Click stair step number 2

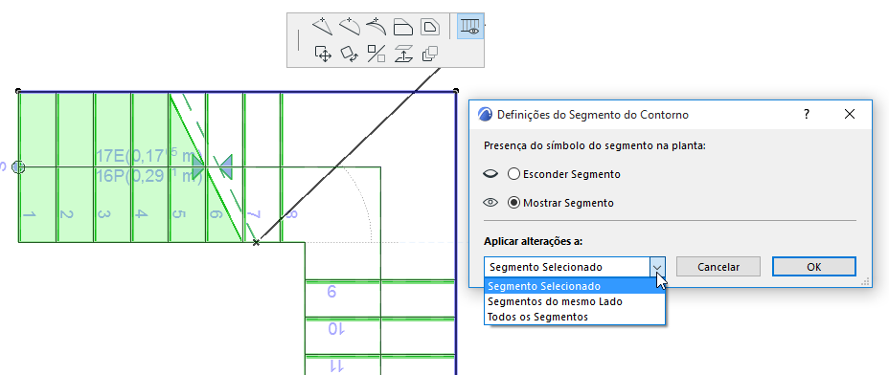pyautogui.click(x=67, y=215)
